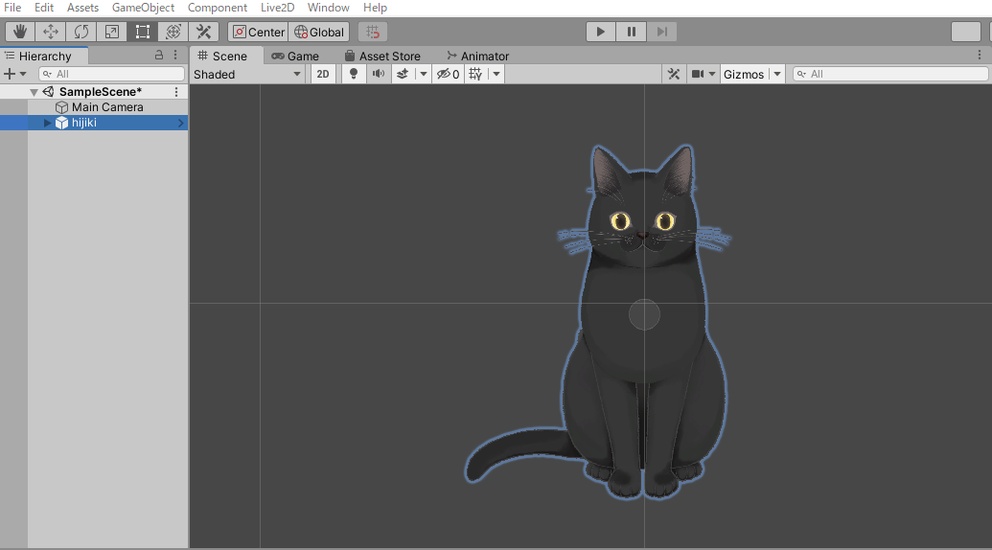Open the Gizmos dropdown arrow
Viewport: 992px width, 550px height.
(777, 75)
